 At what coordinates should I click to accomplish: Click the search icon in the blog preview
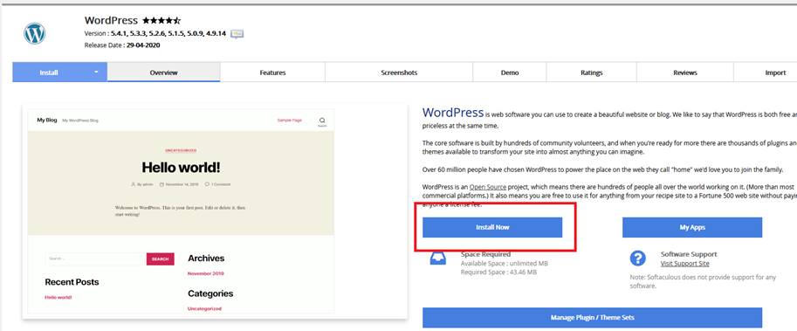[322, 121]
